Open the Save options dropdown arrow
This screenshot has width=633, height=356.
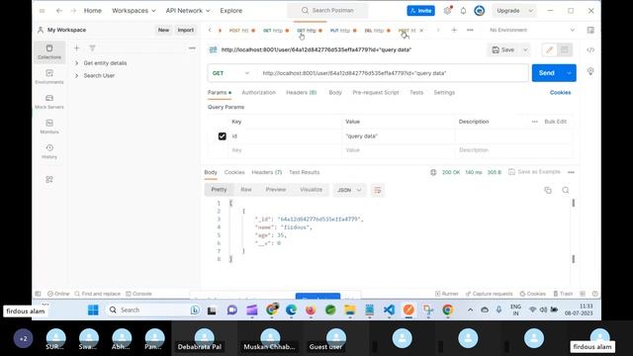pos(525,50)
